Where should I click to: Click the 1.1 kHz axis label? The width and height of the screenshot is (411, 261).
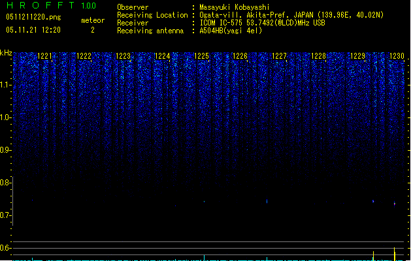point(5,85)
